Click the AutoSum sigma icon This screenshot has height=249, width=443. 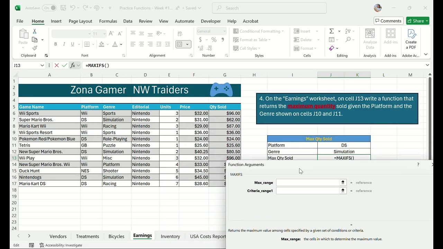[x=332, y=31]
